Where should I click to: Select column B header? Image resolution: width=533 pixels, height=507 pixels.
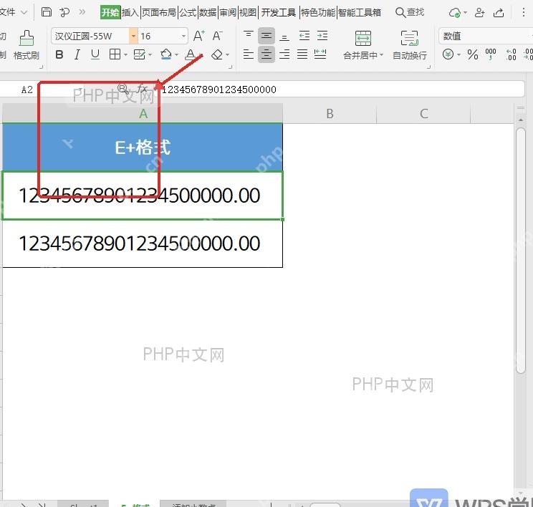(x=330, y=113)
